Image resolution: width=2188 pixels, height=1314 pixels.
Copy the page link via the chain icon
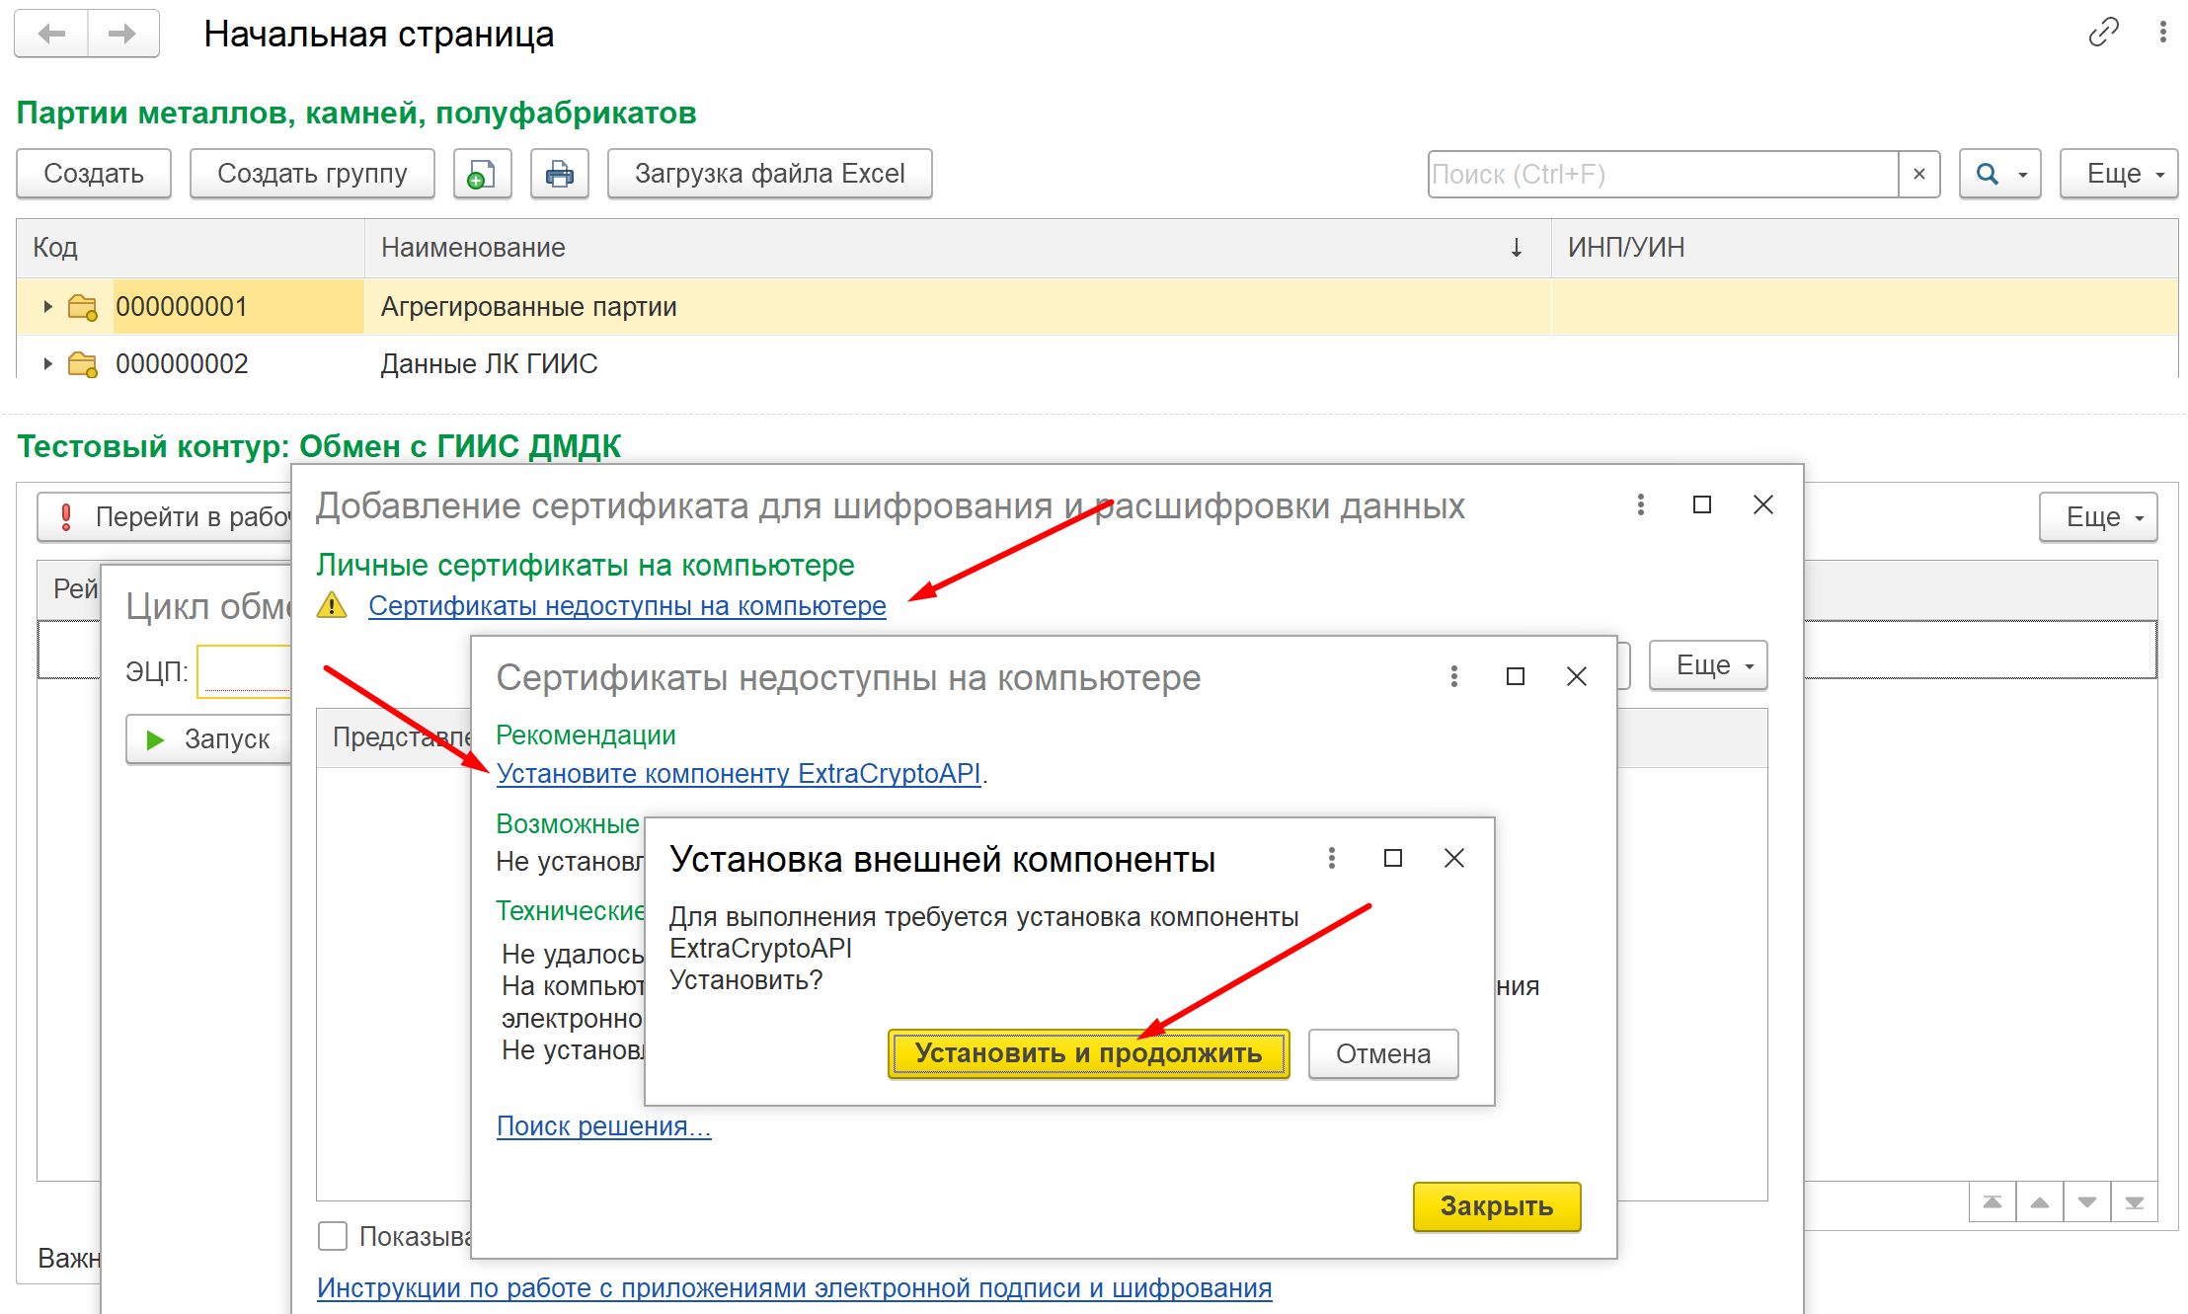pyautogui.click(x=2103, y=33)
